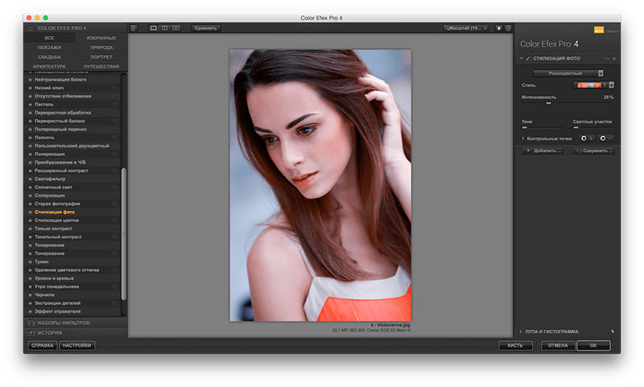Viewport: 644px width, 387px height.
Task: Select the ПУТЕШЕСТВИЯ category tab
Action: pyautogui.click(x=101, y=66)
